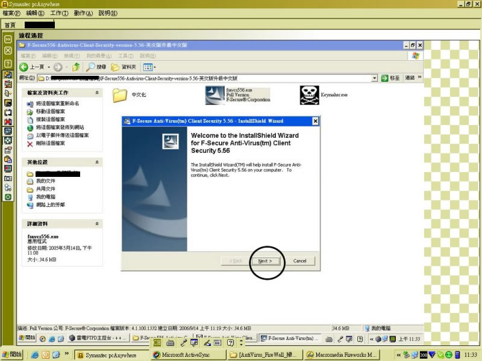The height and width of the screenshot is (361, 482).
Task: Click the camera snapshot icon in pcAnywhere sidebar
Action: click(x=8, y=178)
